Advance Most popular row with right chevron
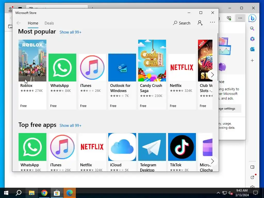This screenshot has width=264, height=198. pos(212,75)
